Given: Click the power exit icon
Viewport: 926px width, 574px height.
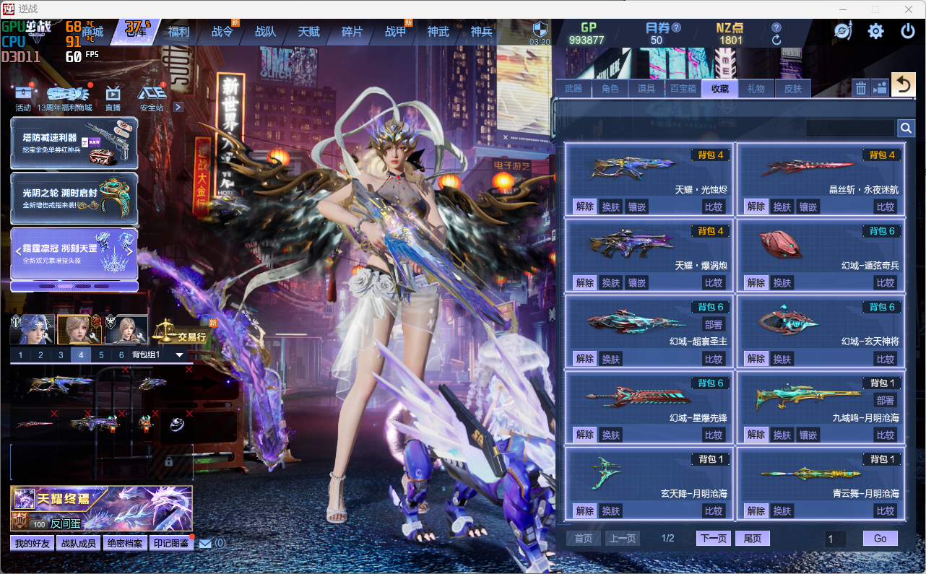Looking at the screenshot, I should point(908,31).
